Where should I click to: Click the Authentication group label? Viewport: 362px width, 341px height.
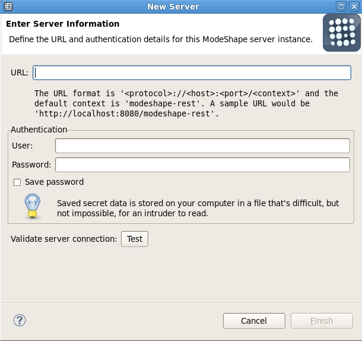pos(39,130)
